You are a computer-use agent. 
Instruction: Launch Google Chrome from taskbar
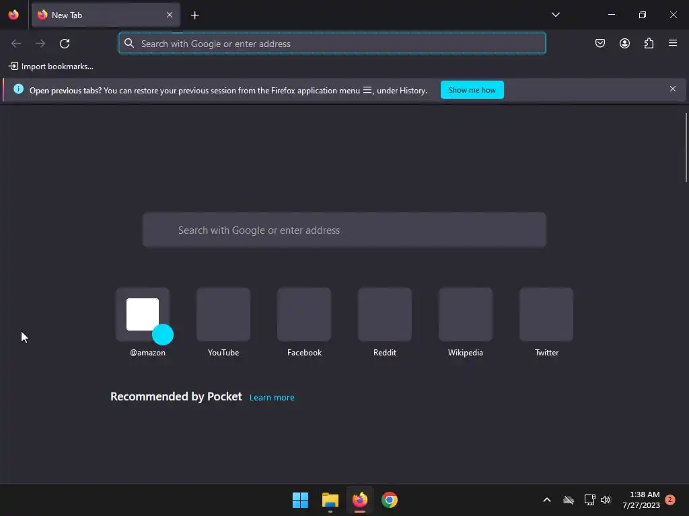tap(390, 500)
